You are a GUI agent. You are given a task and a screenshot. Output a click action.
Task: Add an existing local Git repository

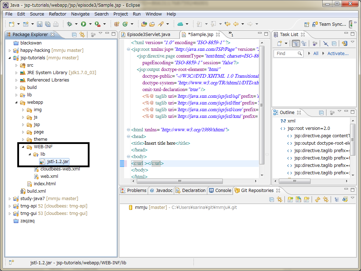click(x=290, y=200)
